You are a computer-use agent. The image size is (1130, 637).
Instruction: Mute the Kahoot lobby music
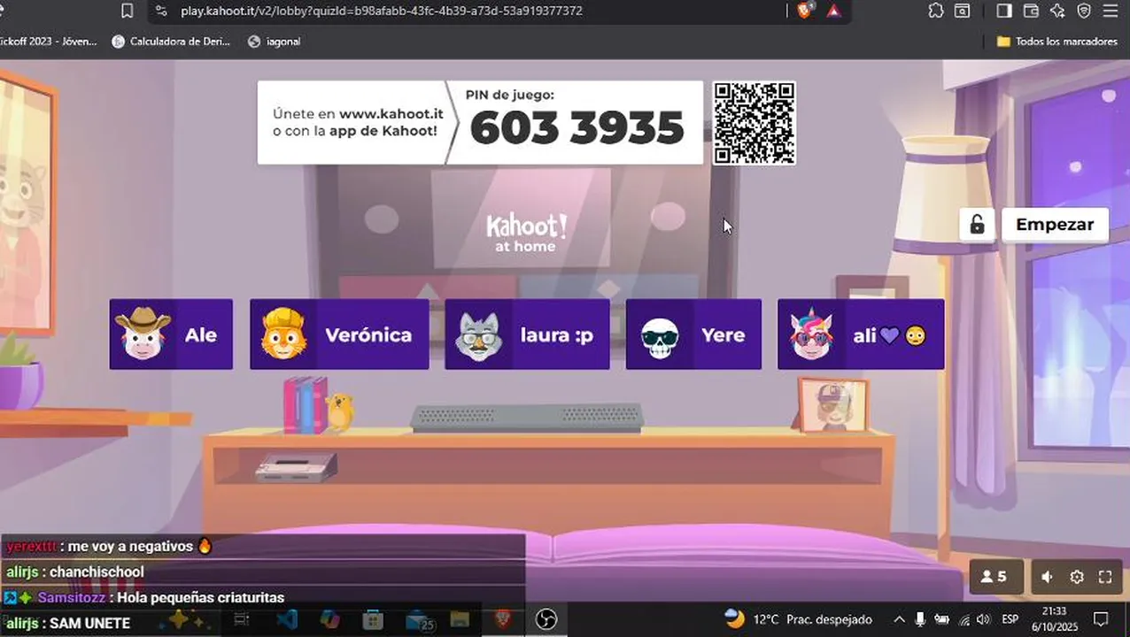pos(1048,577)
